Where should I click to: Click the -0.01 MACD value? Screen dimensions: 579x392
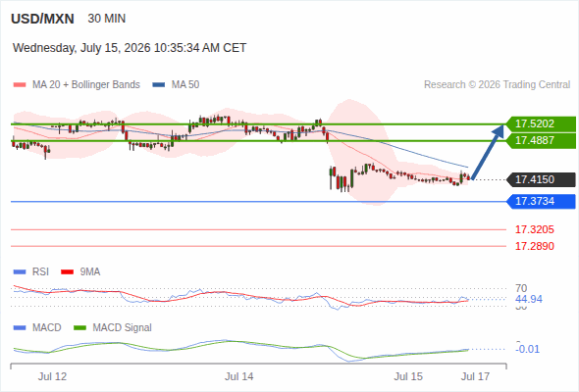(527, 349)
